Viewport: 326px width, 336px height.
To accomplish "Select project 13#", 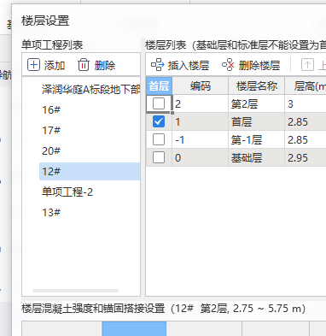I will pyautogui.click(x=90, y=212).
